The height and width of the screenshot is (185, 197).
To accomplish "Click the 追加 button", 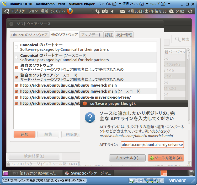I will [24, 134].
